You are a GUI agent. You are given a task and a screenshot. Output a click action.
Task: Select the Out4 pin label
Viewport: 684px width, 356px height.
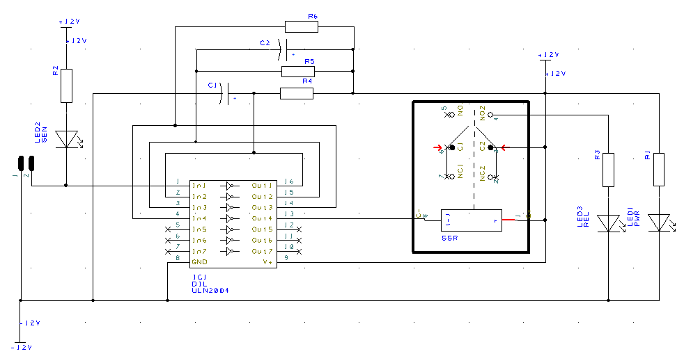point(262,218)
